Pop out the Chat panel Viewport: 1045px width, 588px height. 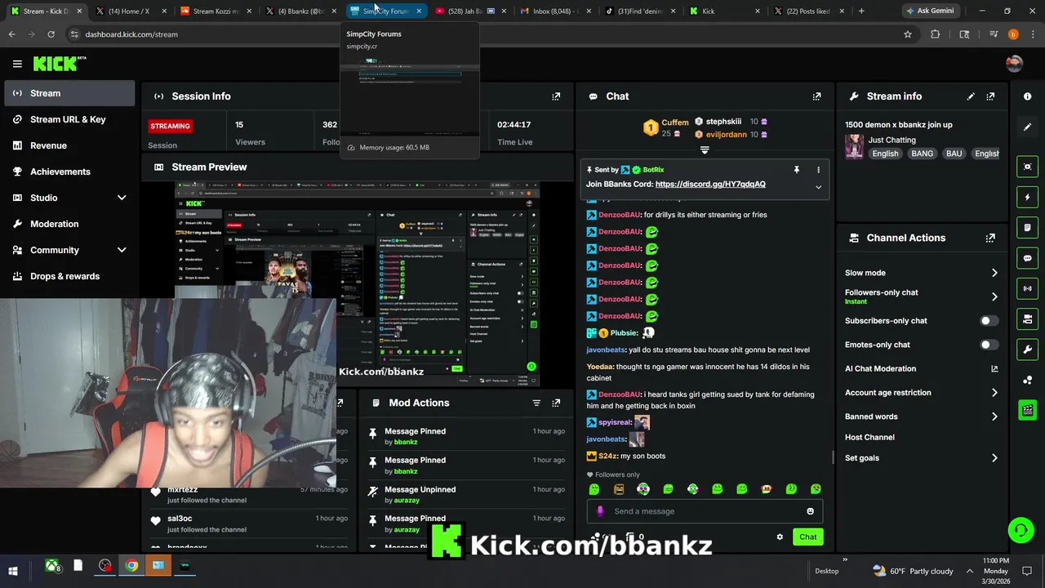(x=816, y=96)
